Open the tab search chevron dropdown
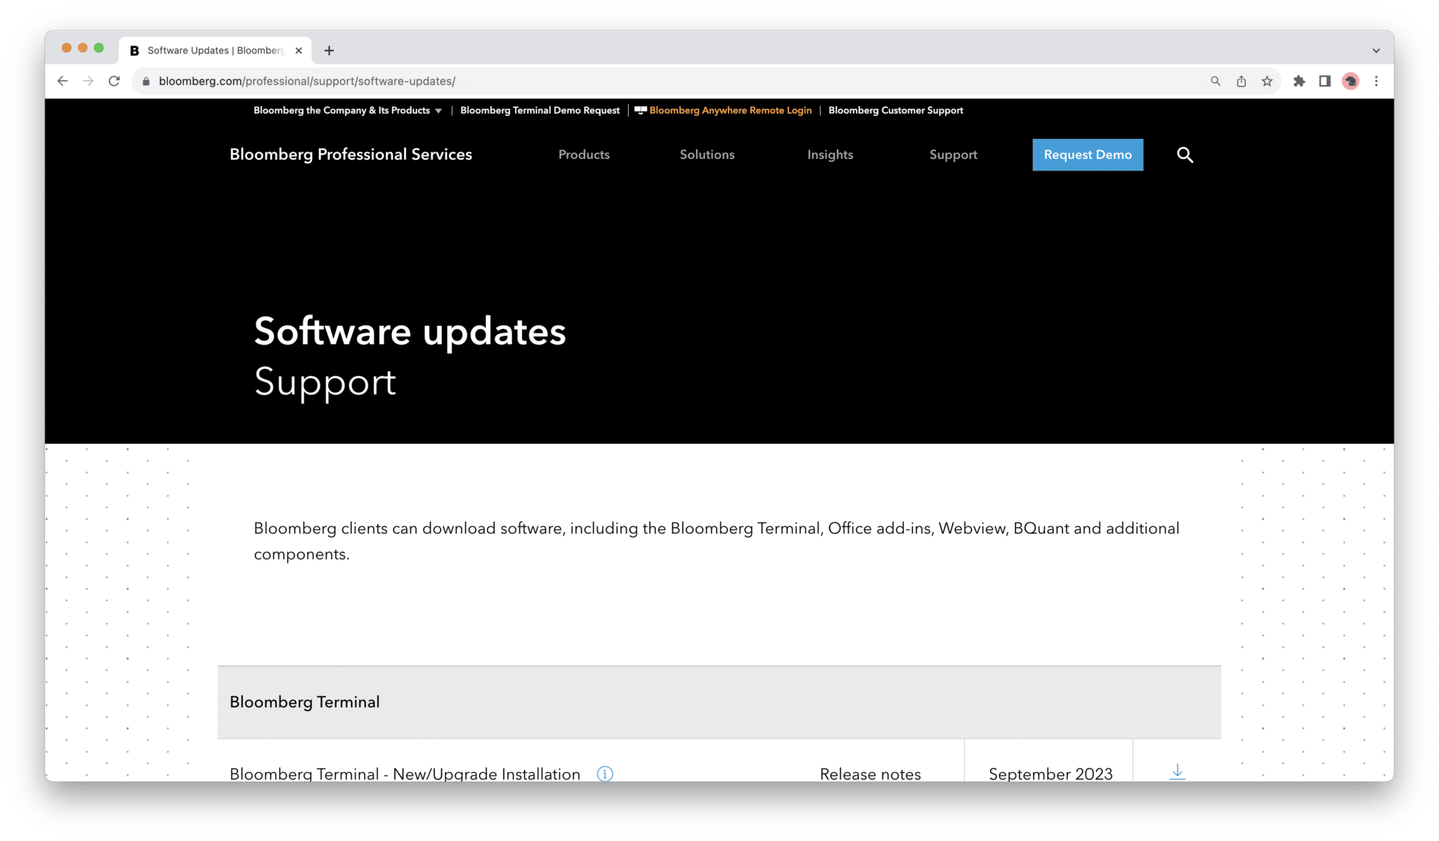1439x841 pixels. pos(1376,51)
